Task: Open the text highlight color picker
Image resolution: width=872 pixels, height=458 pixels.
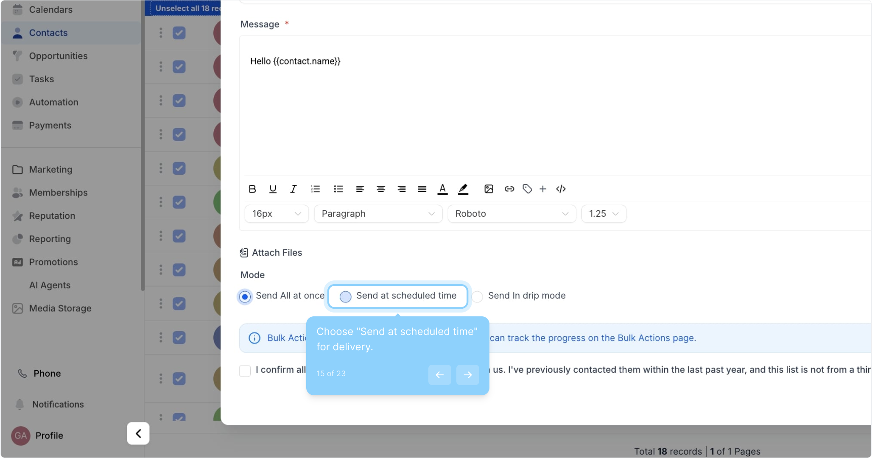Action: pos(463,189)
